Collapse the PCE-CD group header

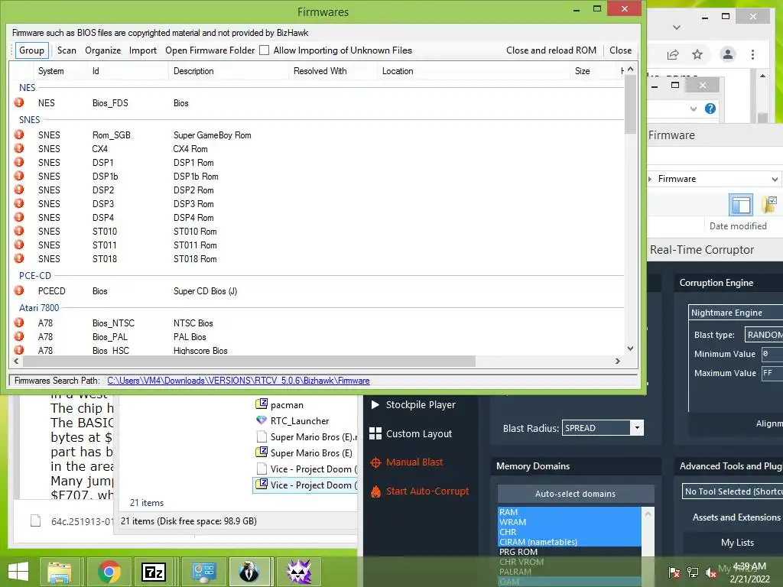[35, 275]
